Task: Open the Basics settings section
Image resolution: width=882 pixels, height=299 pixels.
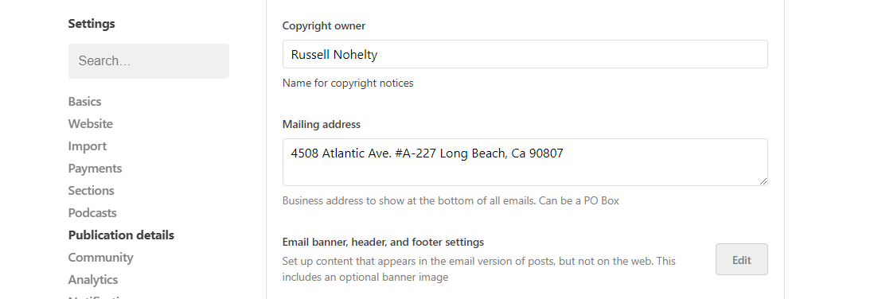Action: click(x=85, y=102)
